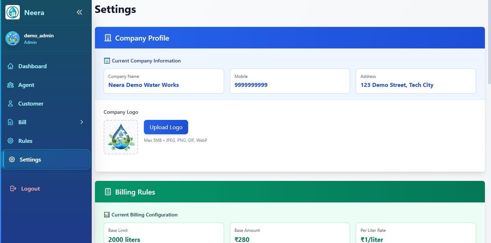Click the company logo preview thumbnail
491x243 pixels.
point(121,137)
